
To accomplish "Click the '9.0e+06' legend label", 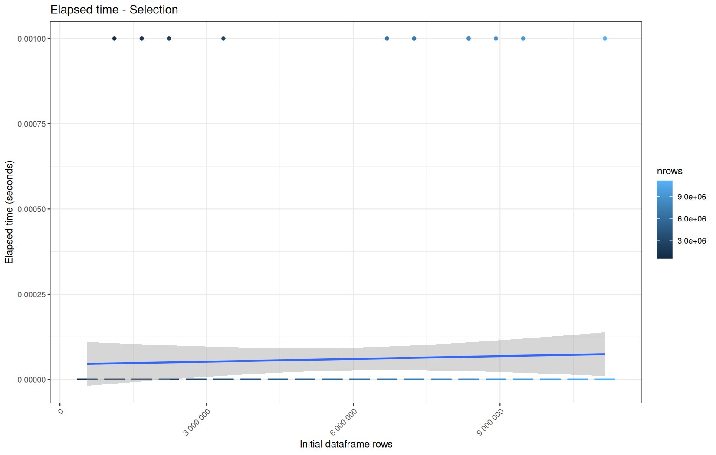I will 692,197.
